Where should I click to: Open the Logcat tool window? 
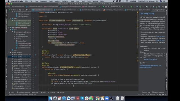[51, 92]
